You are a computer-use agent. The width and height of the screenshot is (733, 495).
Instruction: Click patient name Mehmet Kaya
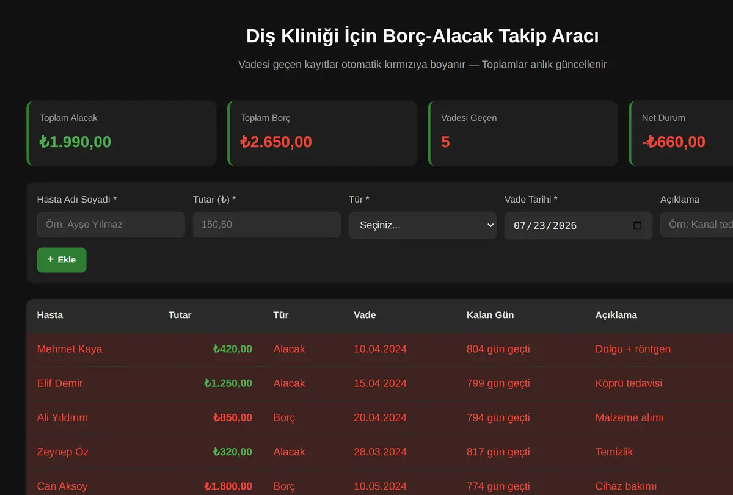pyautogui.click(x=70, y=349)
